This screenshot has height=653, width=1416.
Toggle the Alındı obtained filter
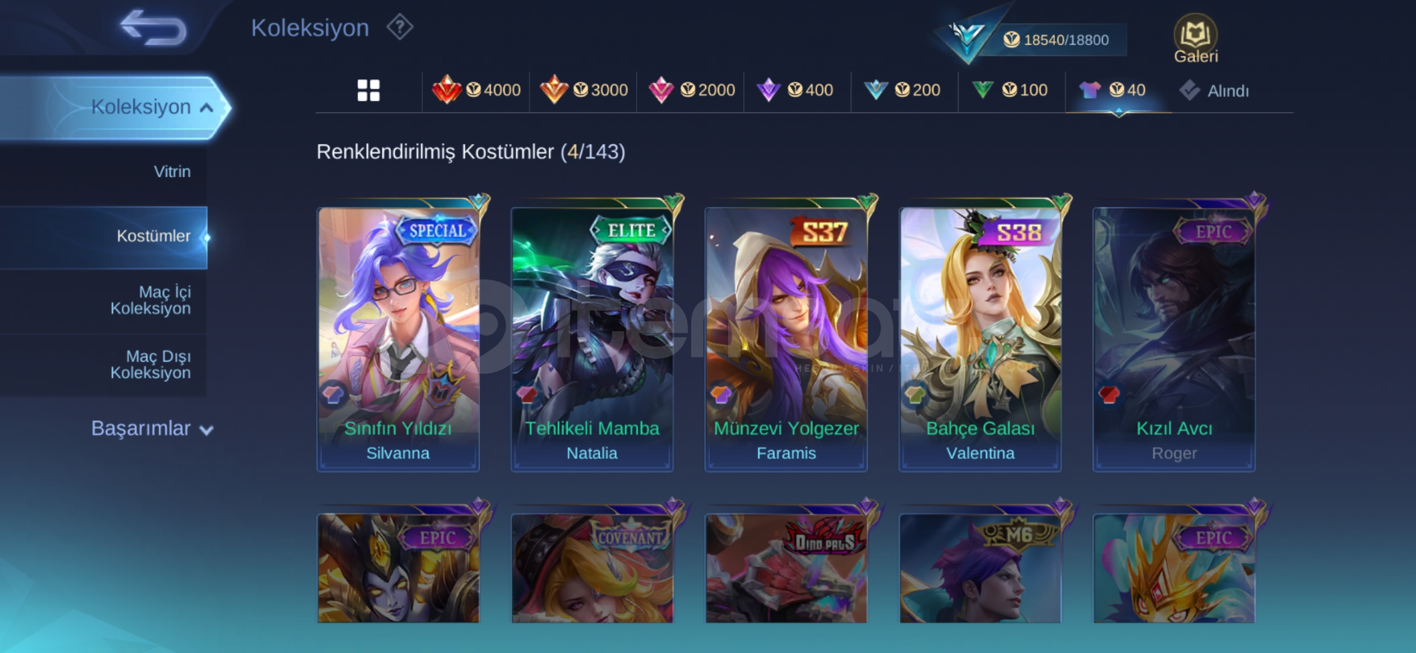click(1214, 91)
